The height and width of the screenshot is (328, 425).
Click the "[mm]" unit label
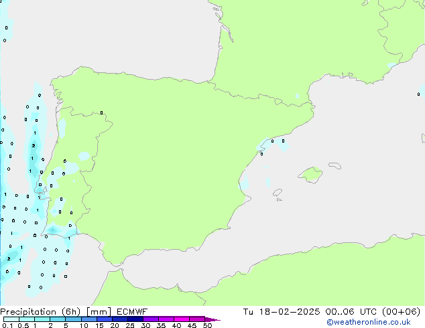click(x=99, y=312)
